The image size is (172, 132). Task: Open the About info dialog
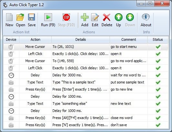point(146,20)
